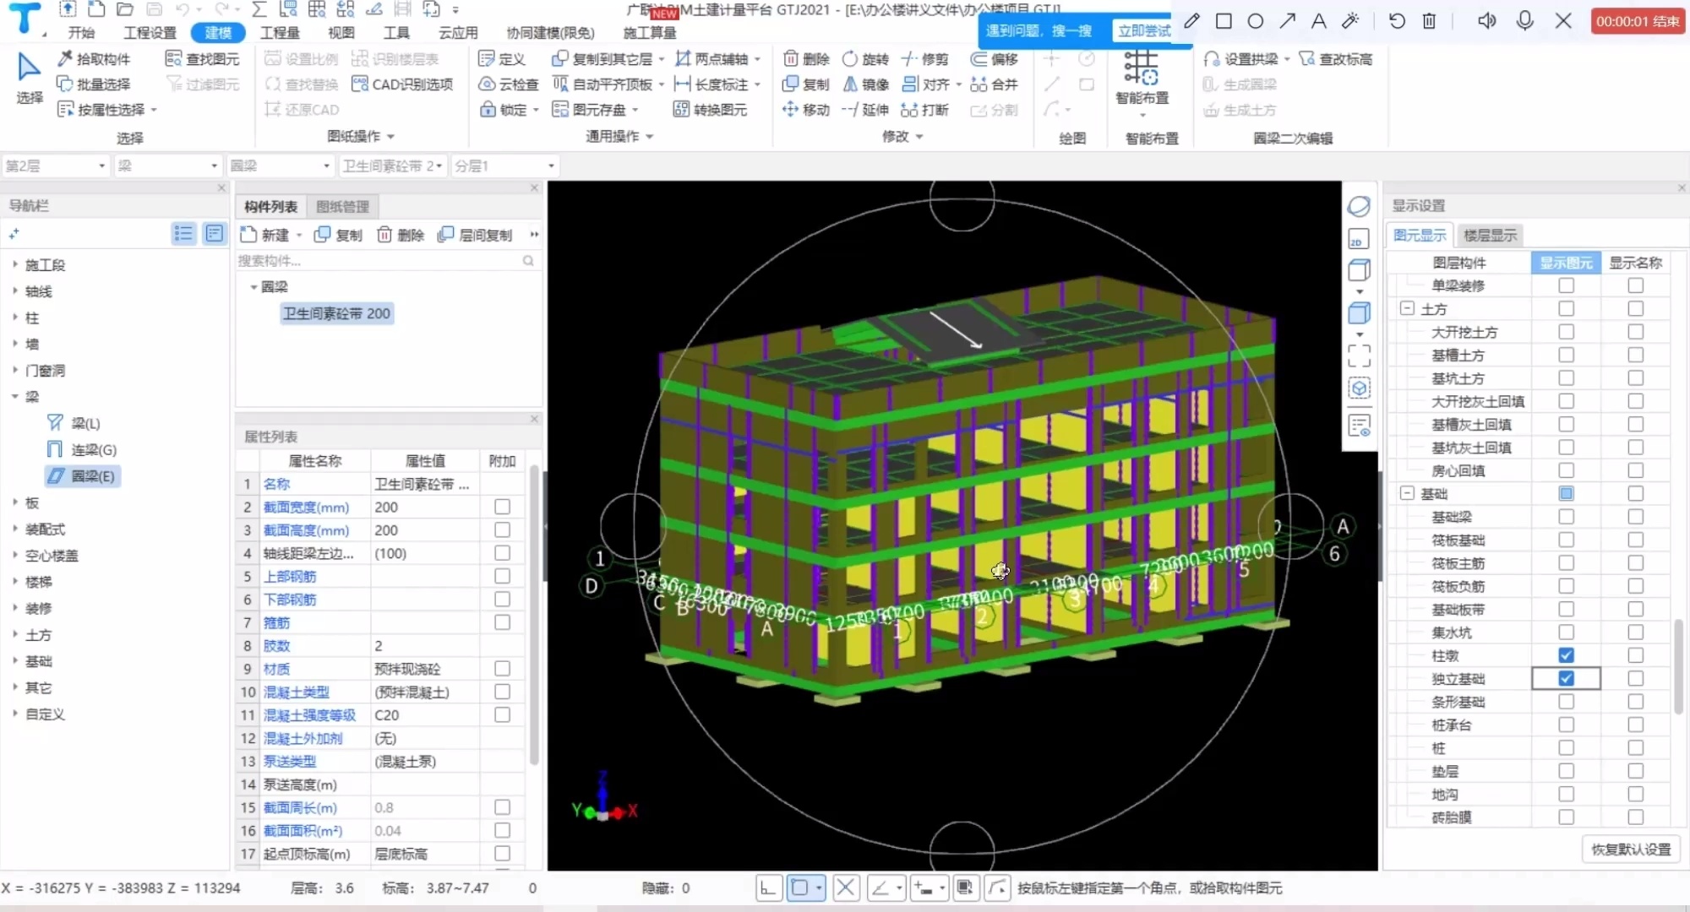Switch to the 图纸管理 tab
1690x912 pixels.
tap(342, 205)
